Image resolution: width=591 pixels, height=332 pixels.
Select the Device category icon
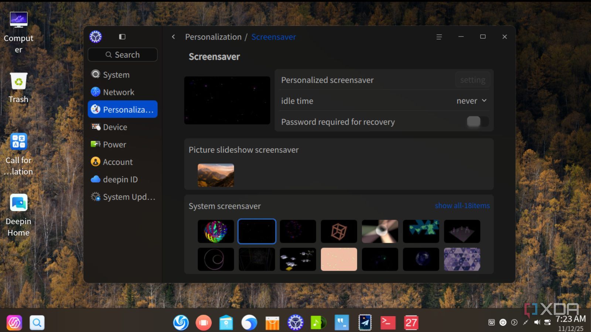(96, 127)
